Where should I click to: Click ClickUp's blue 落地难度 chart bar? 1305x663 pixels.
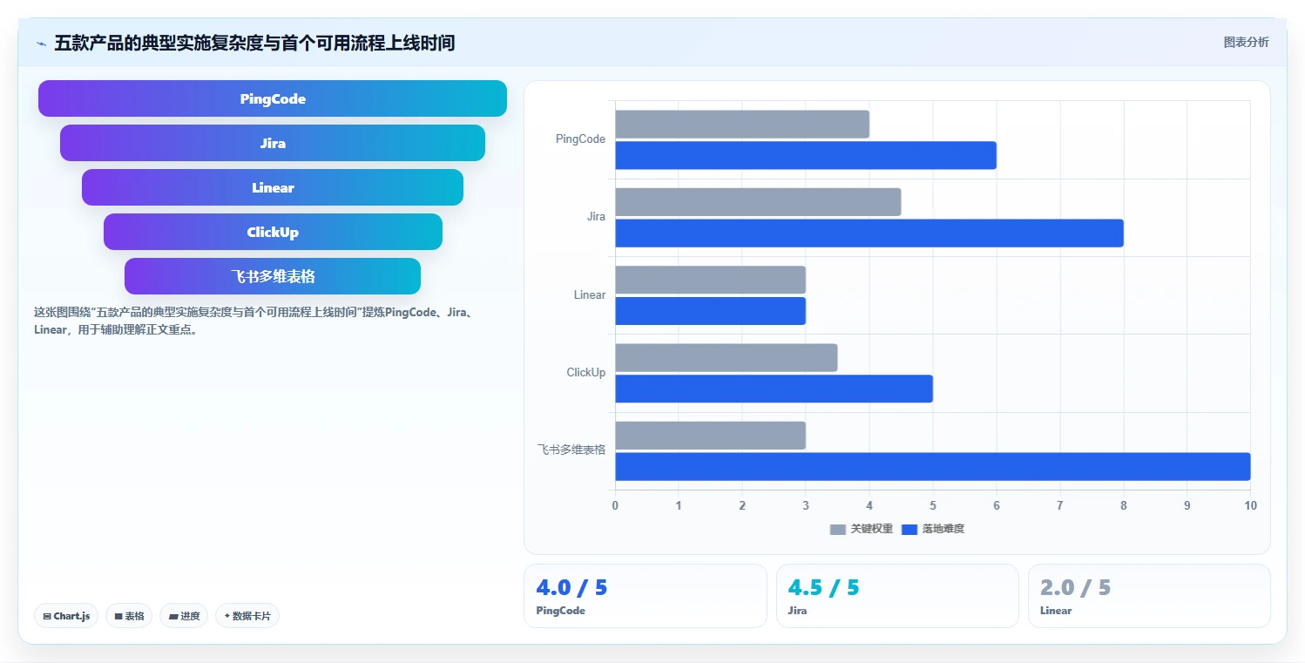(x=774, y=389)
